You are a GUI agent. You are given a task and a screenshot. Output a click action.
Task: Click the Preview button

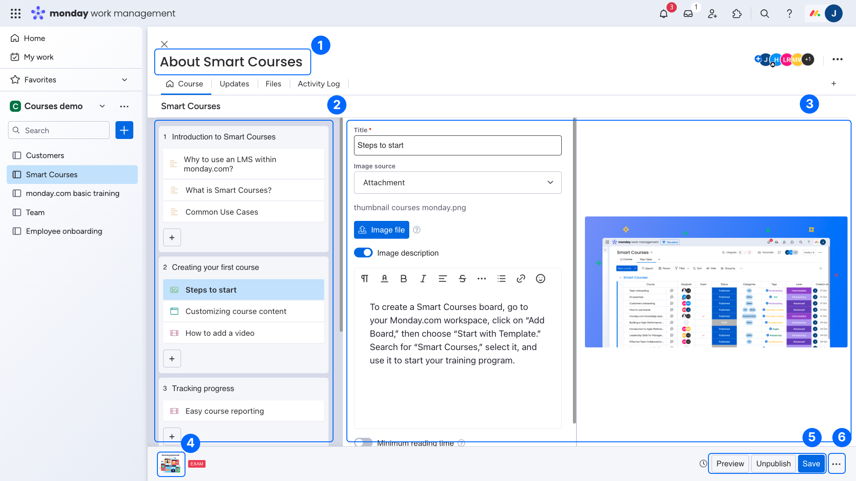coord(730,464)
